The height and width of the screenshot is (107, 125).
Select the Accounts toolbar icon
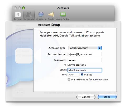click(x=29, y=16)
